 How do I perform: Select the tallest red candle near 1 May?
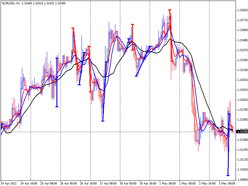point(170,31)
